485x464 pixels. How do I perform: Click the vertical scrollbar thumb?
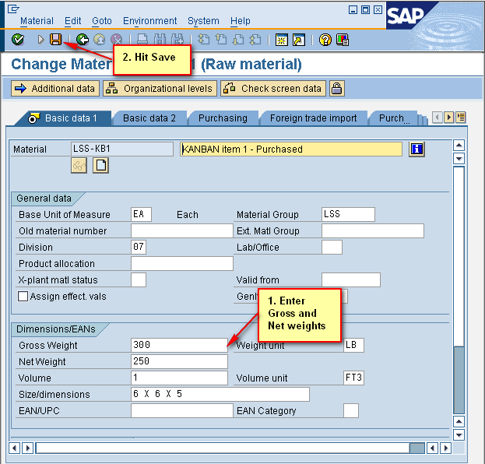point(459,380)
